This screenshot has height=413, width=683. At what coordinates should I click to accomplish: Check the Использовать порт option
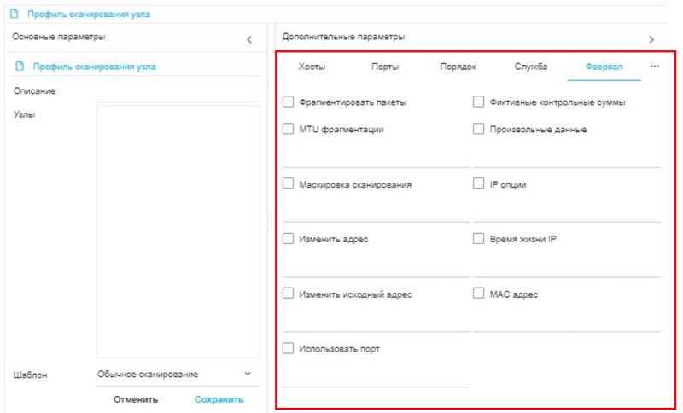click(x=289, y=348)
